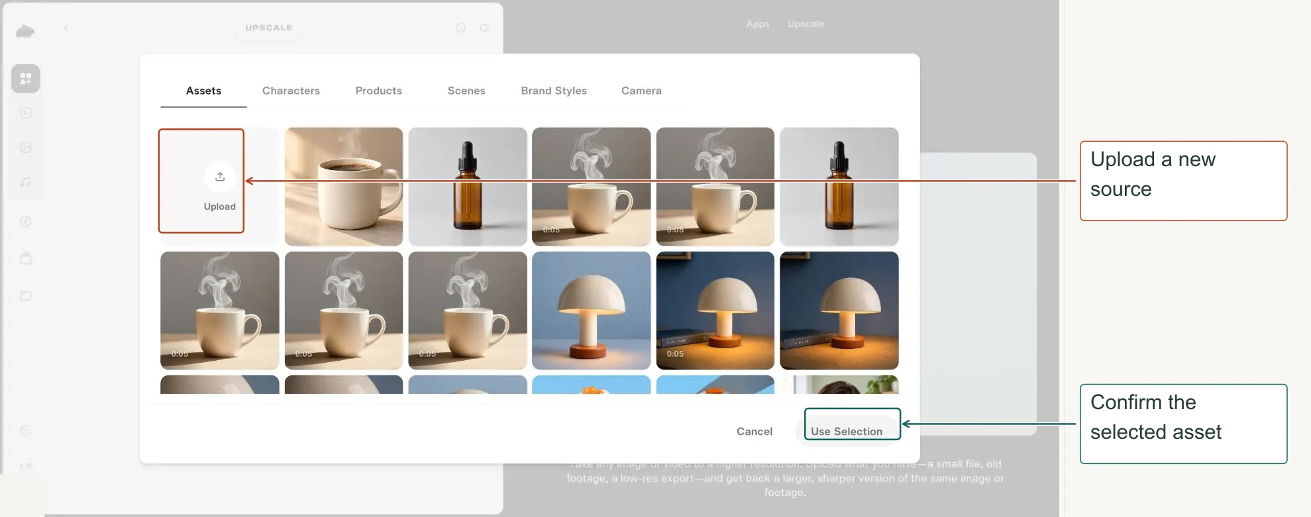Switch to the Assets tab
1311x517 pixels.
pos(203,91)
